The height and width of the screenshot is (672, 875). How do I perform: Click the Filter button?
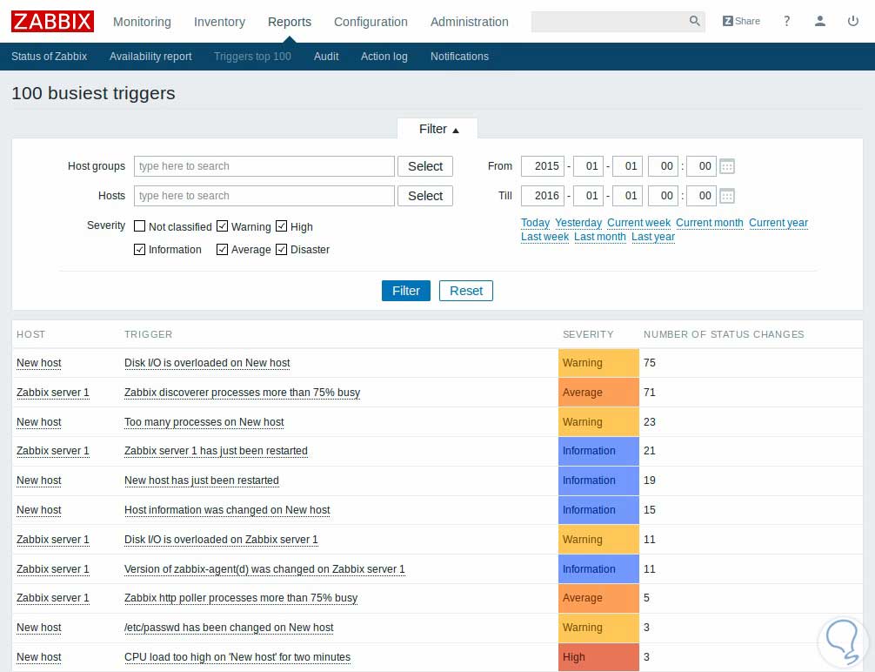coord(405,291)
